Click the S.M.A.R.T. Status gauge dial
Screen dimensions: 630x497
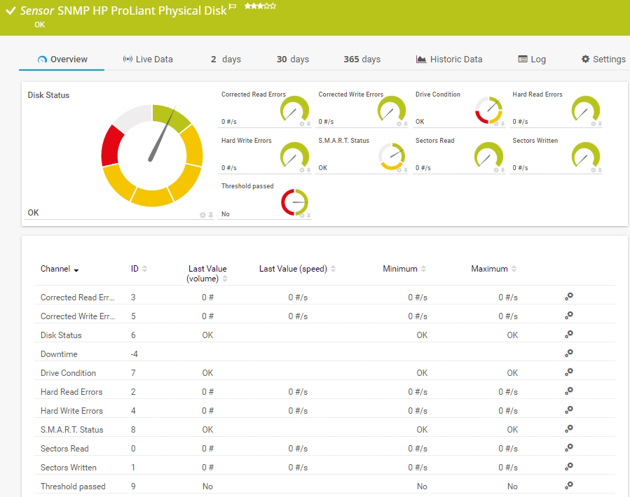click(x=392, y=156)
